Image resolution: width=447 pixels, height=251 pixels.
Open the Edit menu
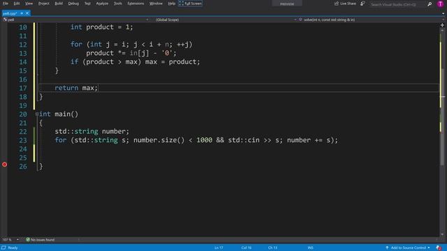click(17, 3)
